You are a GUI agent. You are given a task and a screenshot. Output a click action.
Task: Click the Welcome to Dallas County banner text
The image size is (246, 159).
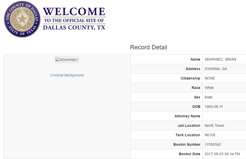pos(74,19)
